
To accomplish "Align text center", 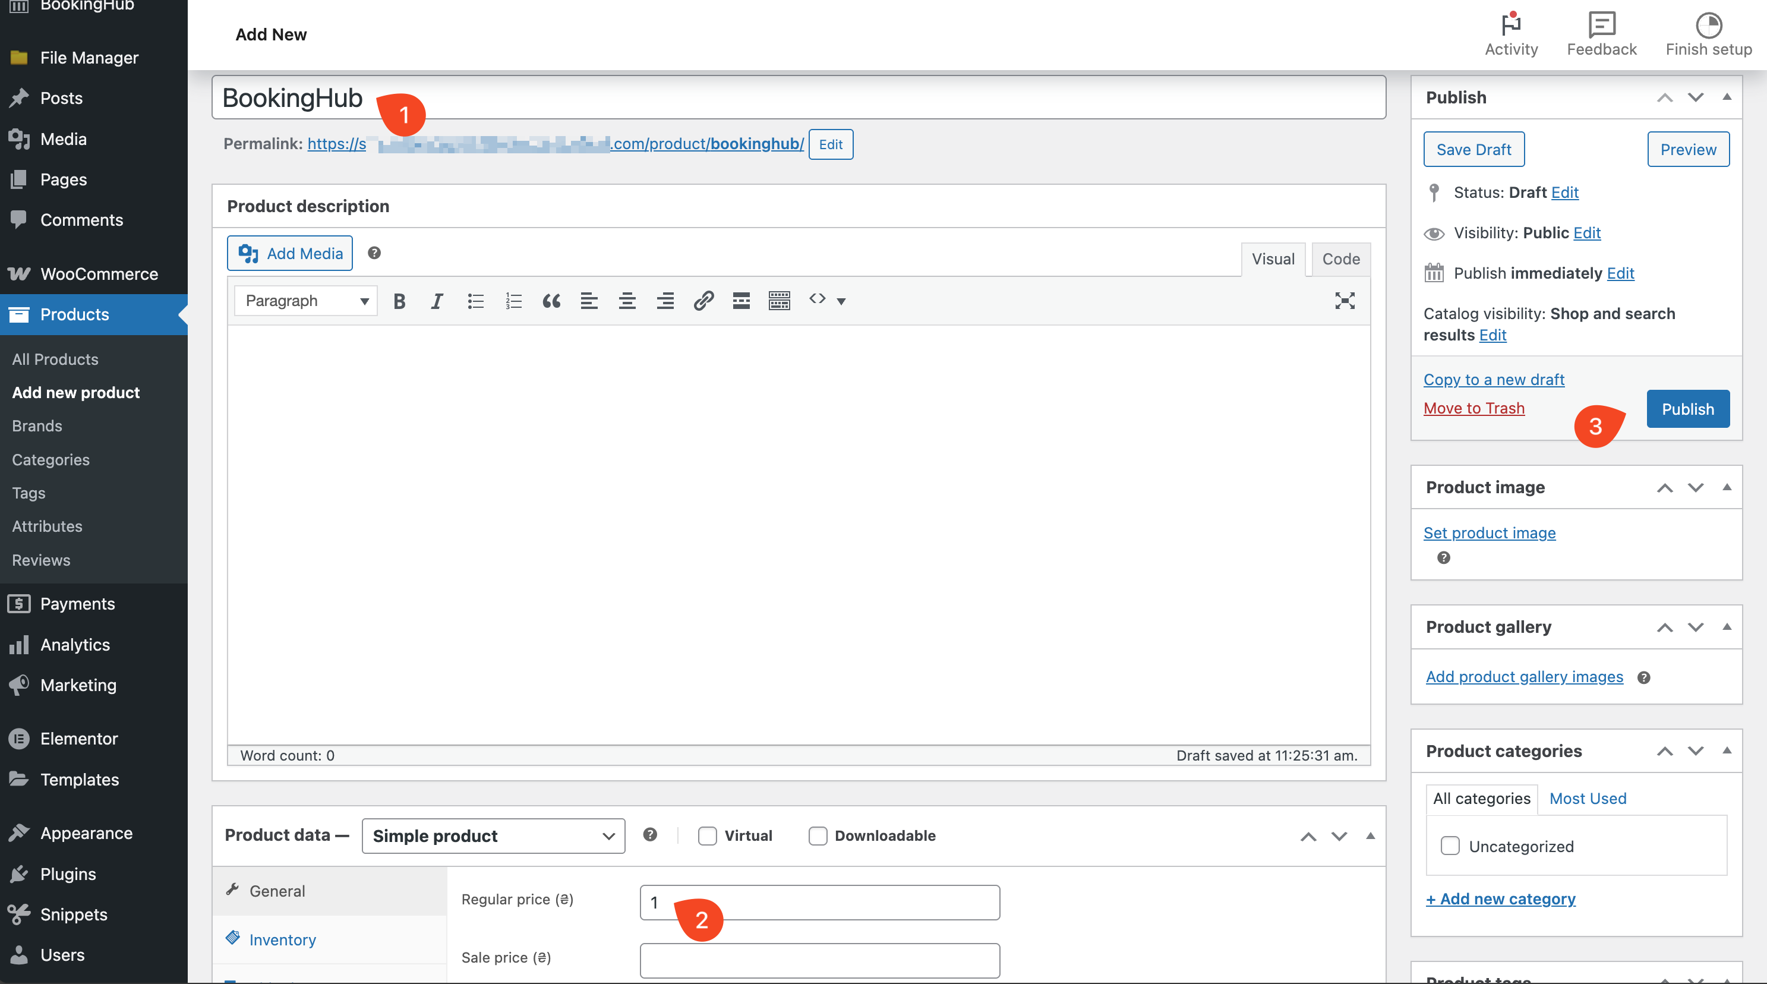I will click(x=627, y=301).
